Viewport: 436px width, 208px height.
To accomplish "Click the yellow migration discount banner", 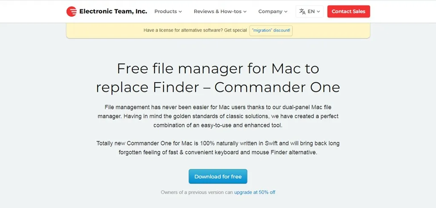I will click(x=218, y=31).
